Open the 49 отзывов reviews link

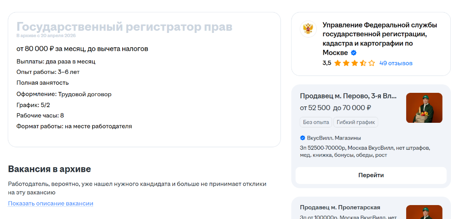396,63
